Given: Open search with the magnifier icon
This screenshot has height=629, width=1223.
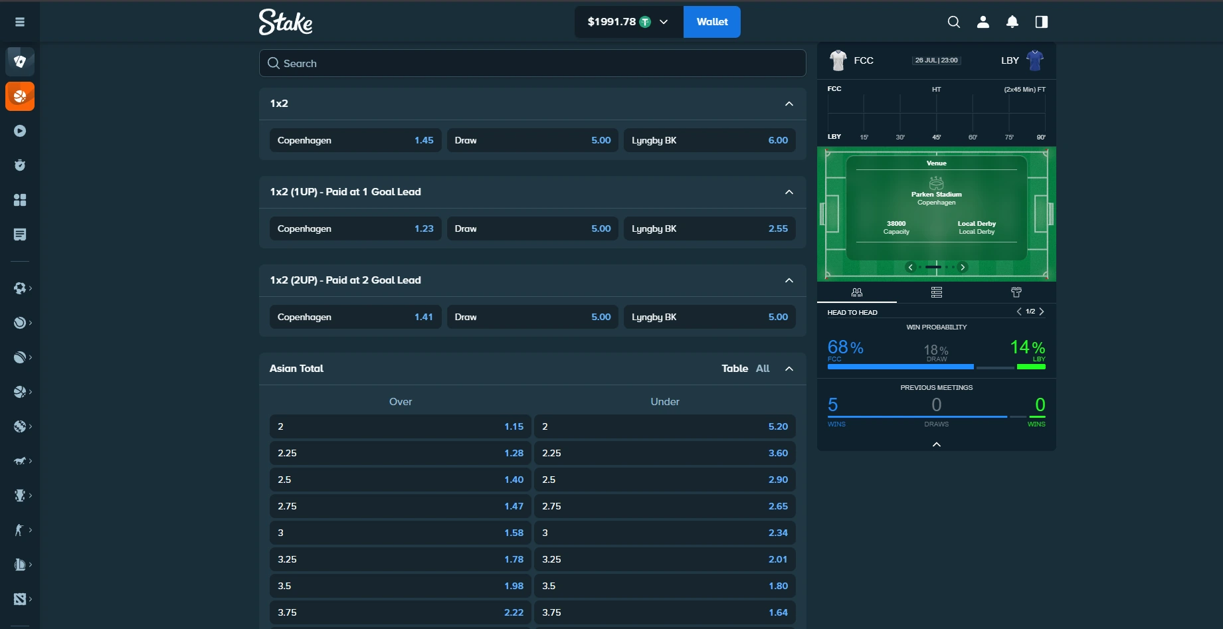Looking at the screenshot, I should tap(954, 22).
